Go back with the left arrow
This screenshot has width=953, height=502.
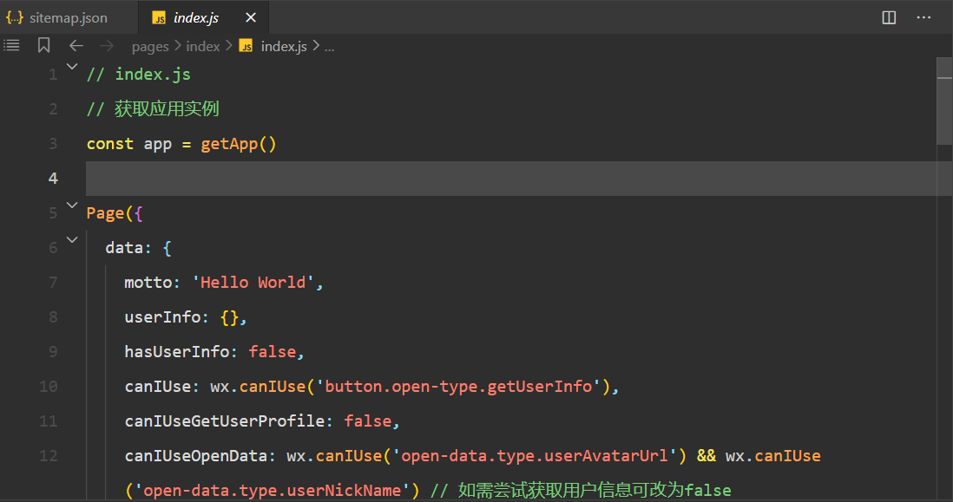pyautogui.click(x=76, y=46)
